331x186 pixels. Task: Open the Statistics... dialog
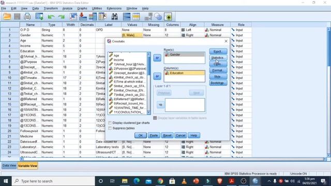218,57
